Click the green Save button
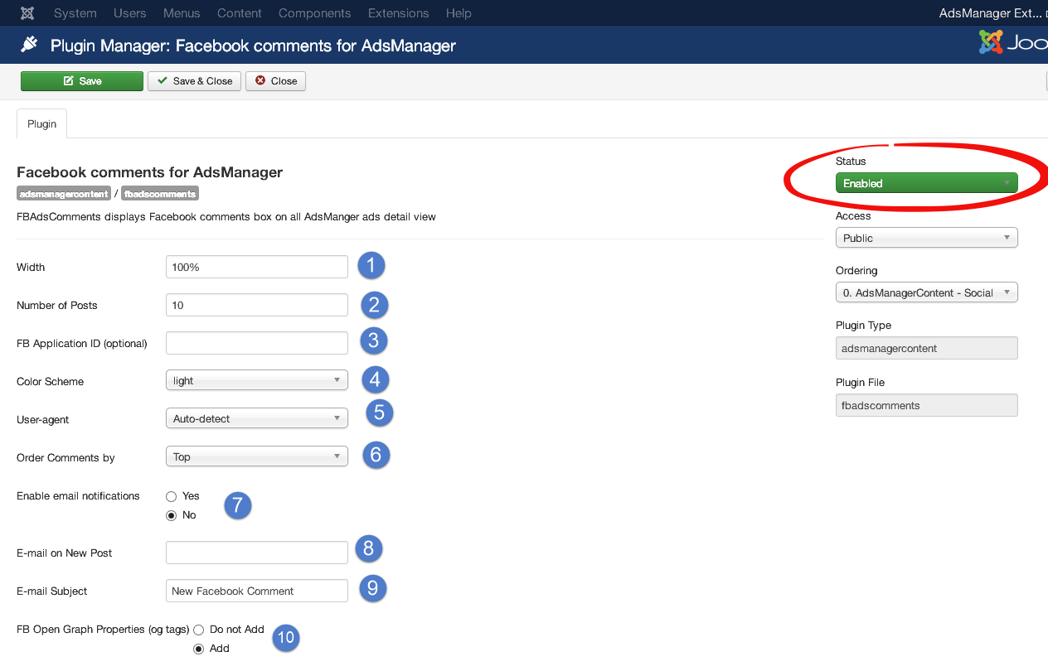 pyautogui.click(x=82, y=81)
